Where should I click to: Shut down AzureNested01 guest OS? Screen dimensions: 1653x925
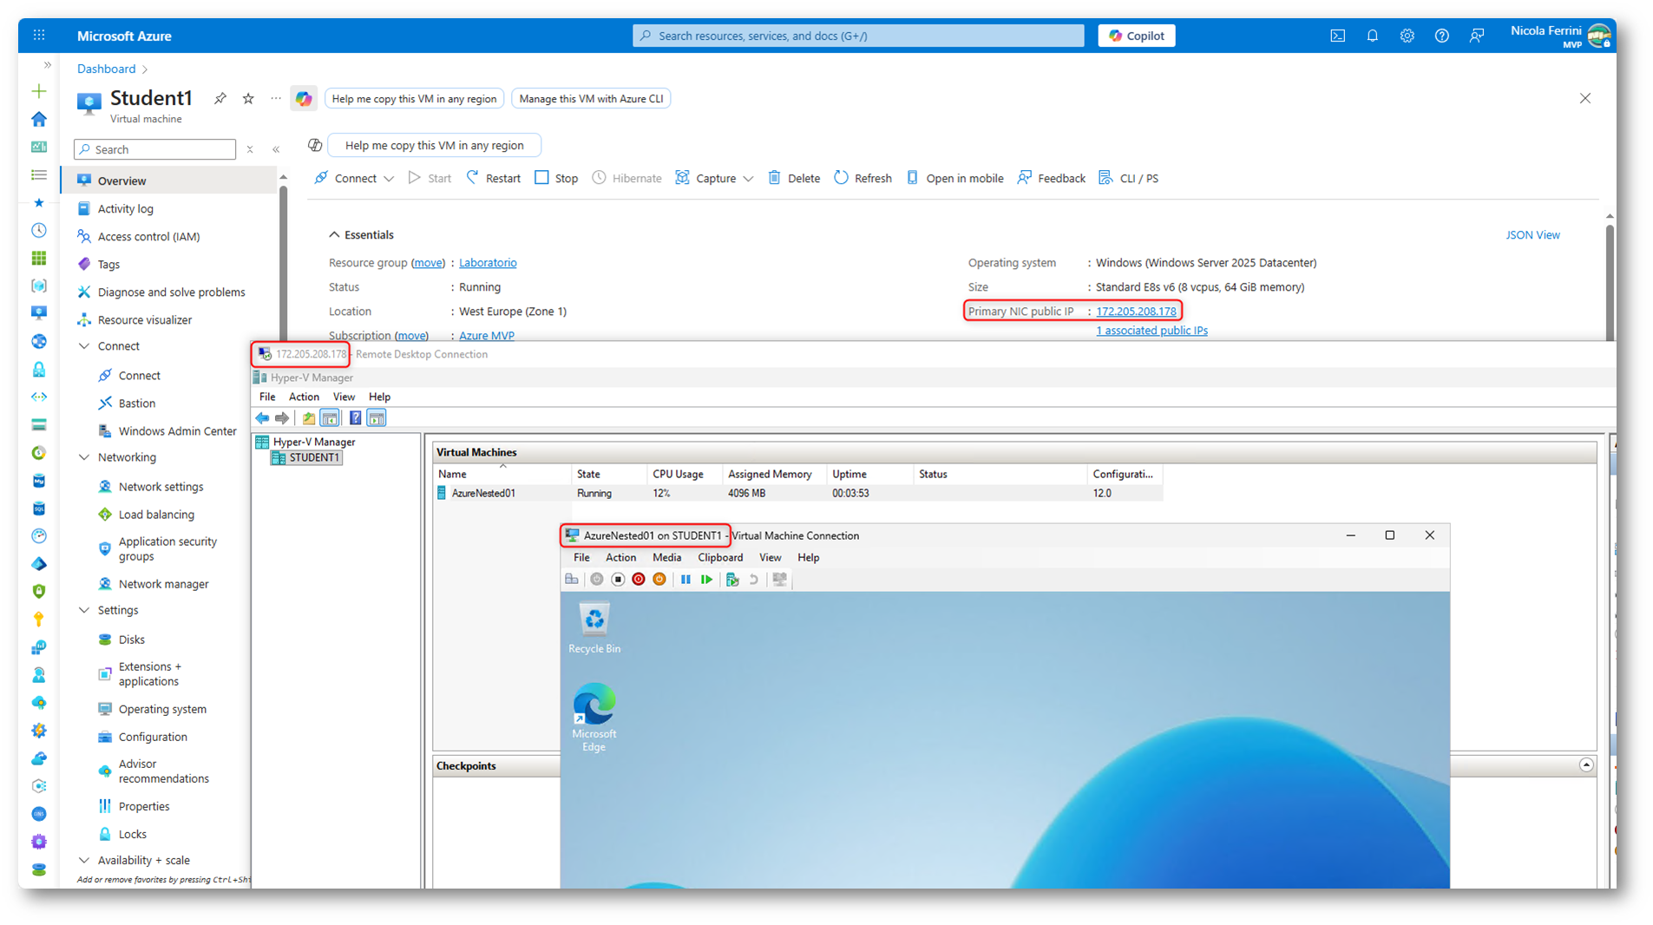[659, 580]
